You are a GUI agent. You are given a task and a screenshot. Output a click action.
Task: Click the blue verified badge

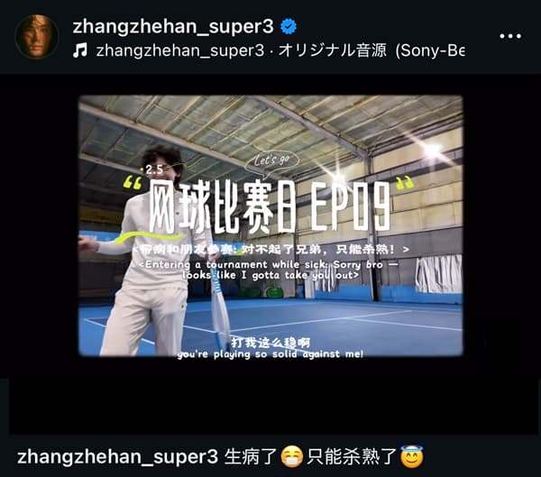289,26
